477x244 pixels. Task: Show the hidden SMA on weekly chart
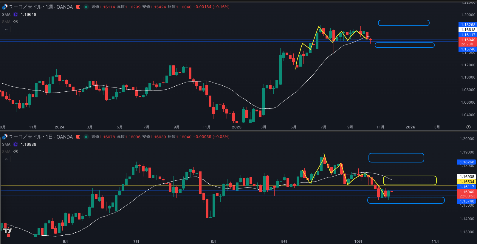(x=16, y=22)
